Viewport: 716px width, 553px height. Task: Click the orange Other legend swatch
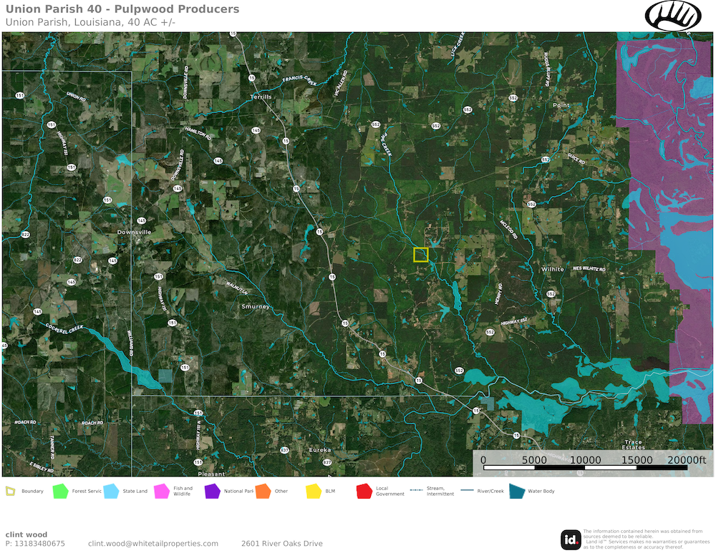263,491
